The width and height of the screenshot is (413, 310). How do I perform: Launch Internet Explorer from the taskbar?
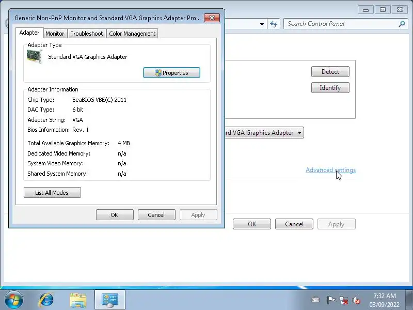[46, 300]
